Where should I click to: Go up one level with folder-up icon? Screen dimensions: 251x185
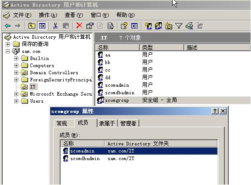point(32,26)
